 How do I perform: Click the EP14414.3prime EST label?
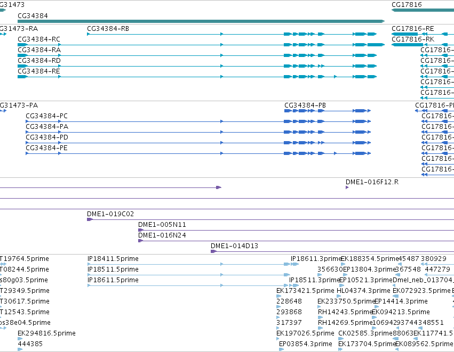(401, 302)
